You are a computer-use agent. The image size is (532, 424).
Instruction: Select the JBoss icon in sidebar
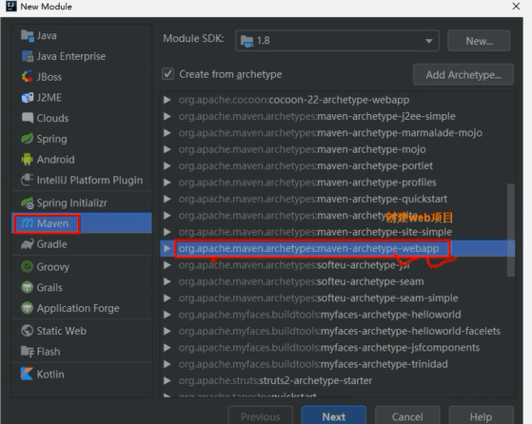tap(28, 77)
